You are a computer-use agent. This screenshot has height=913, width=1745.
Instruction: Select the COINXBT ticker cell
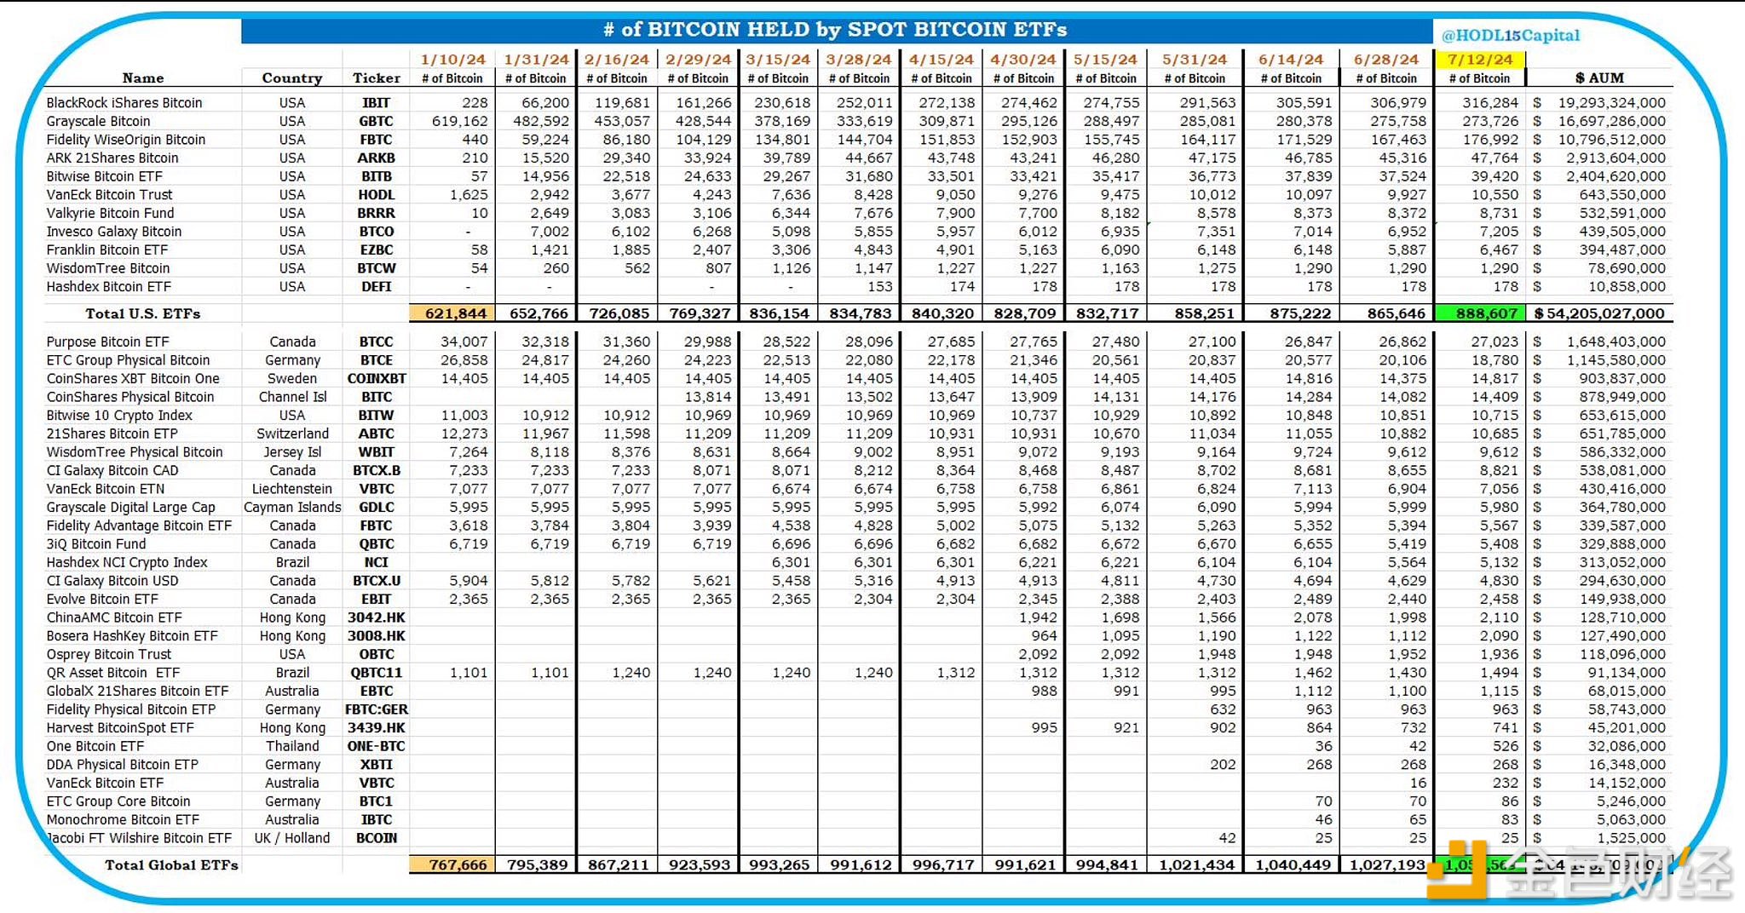point(377,379)
